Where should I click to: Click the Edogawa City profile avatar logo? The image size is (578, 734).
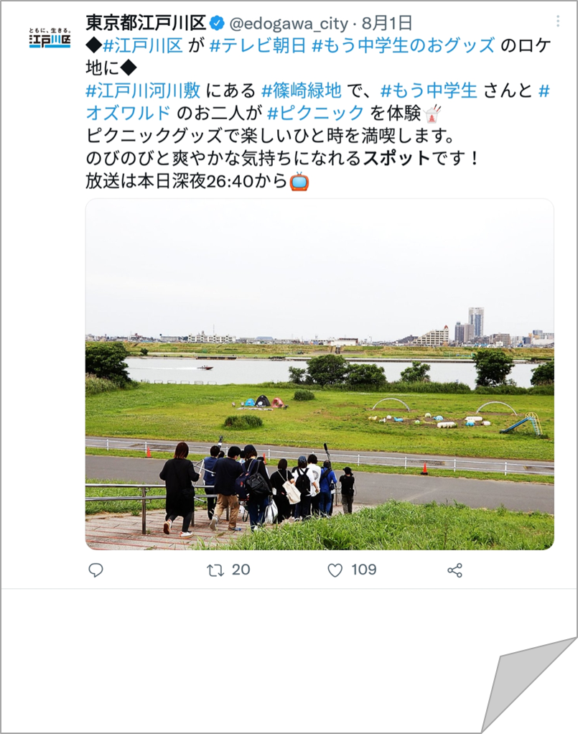click(50, 38)
